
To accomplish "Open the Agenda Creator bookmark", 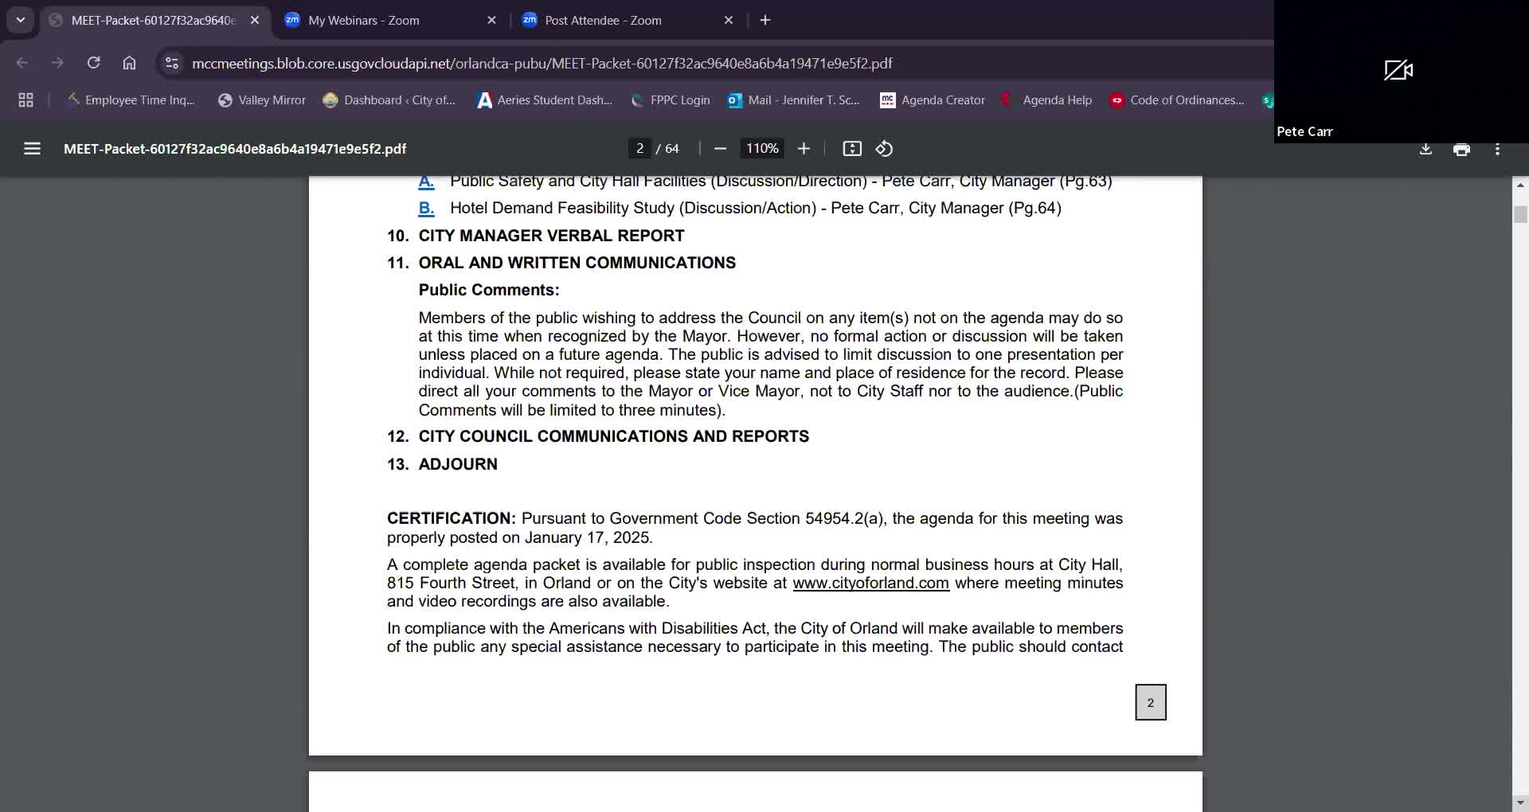I will 933,100.
